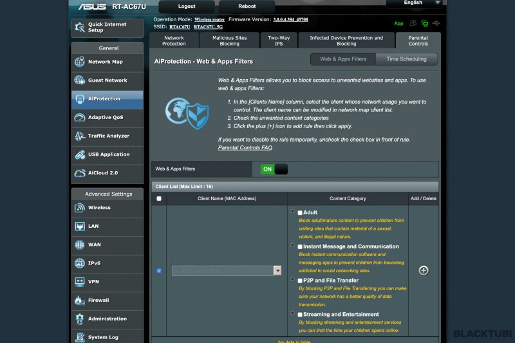Open the Network Map globe icon
Screen dimensions: 515x343
[79, 62]
